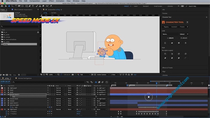
Task: Expand workspace overflow double chevron
Action: coord(178,6)
